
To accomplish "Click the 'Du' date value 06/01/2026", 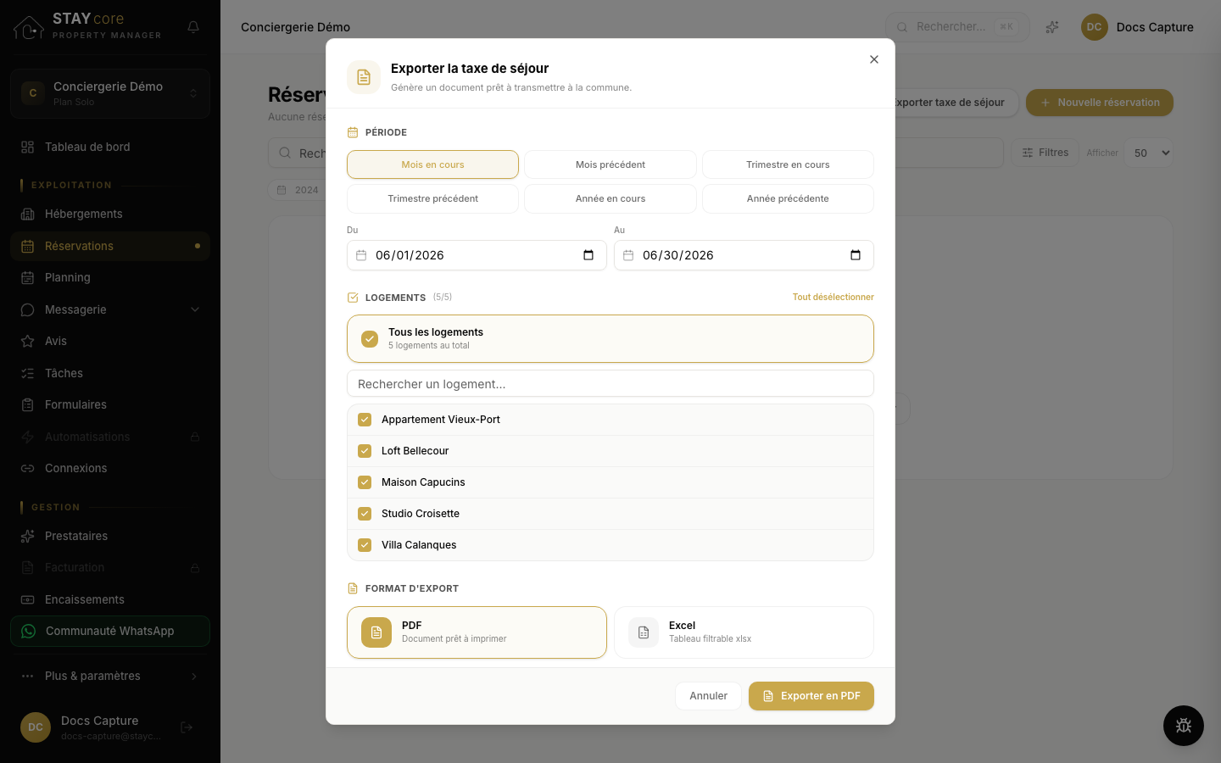I will tap(410, 255).
